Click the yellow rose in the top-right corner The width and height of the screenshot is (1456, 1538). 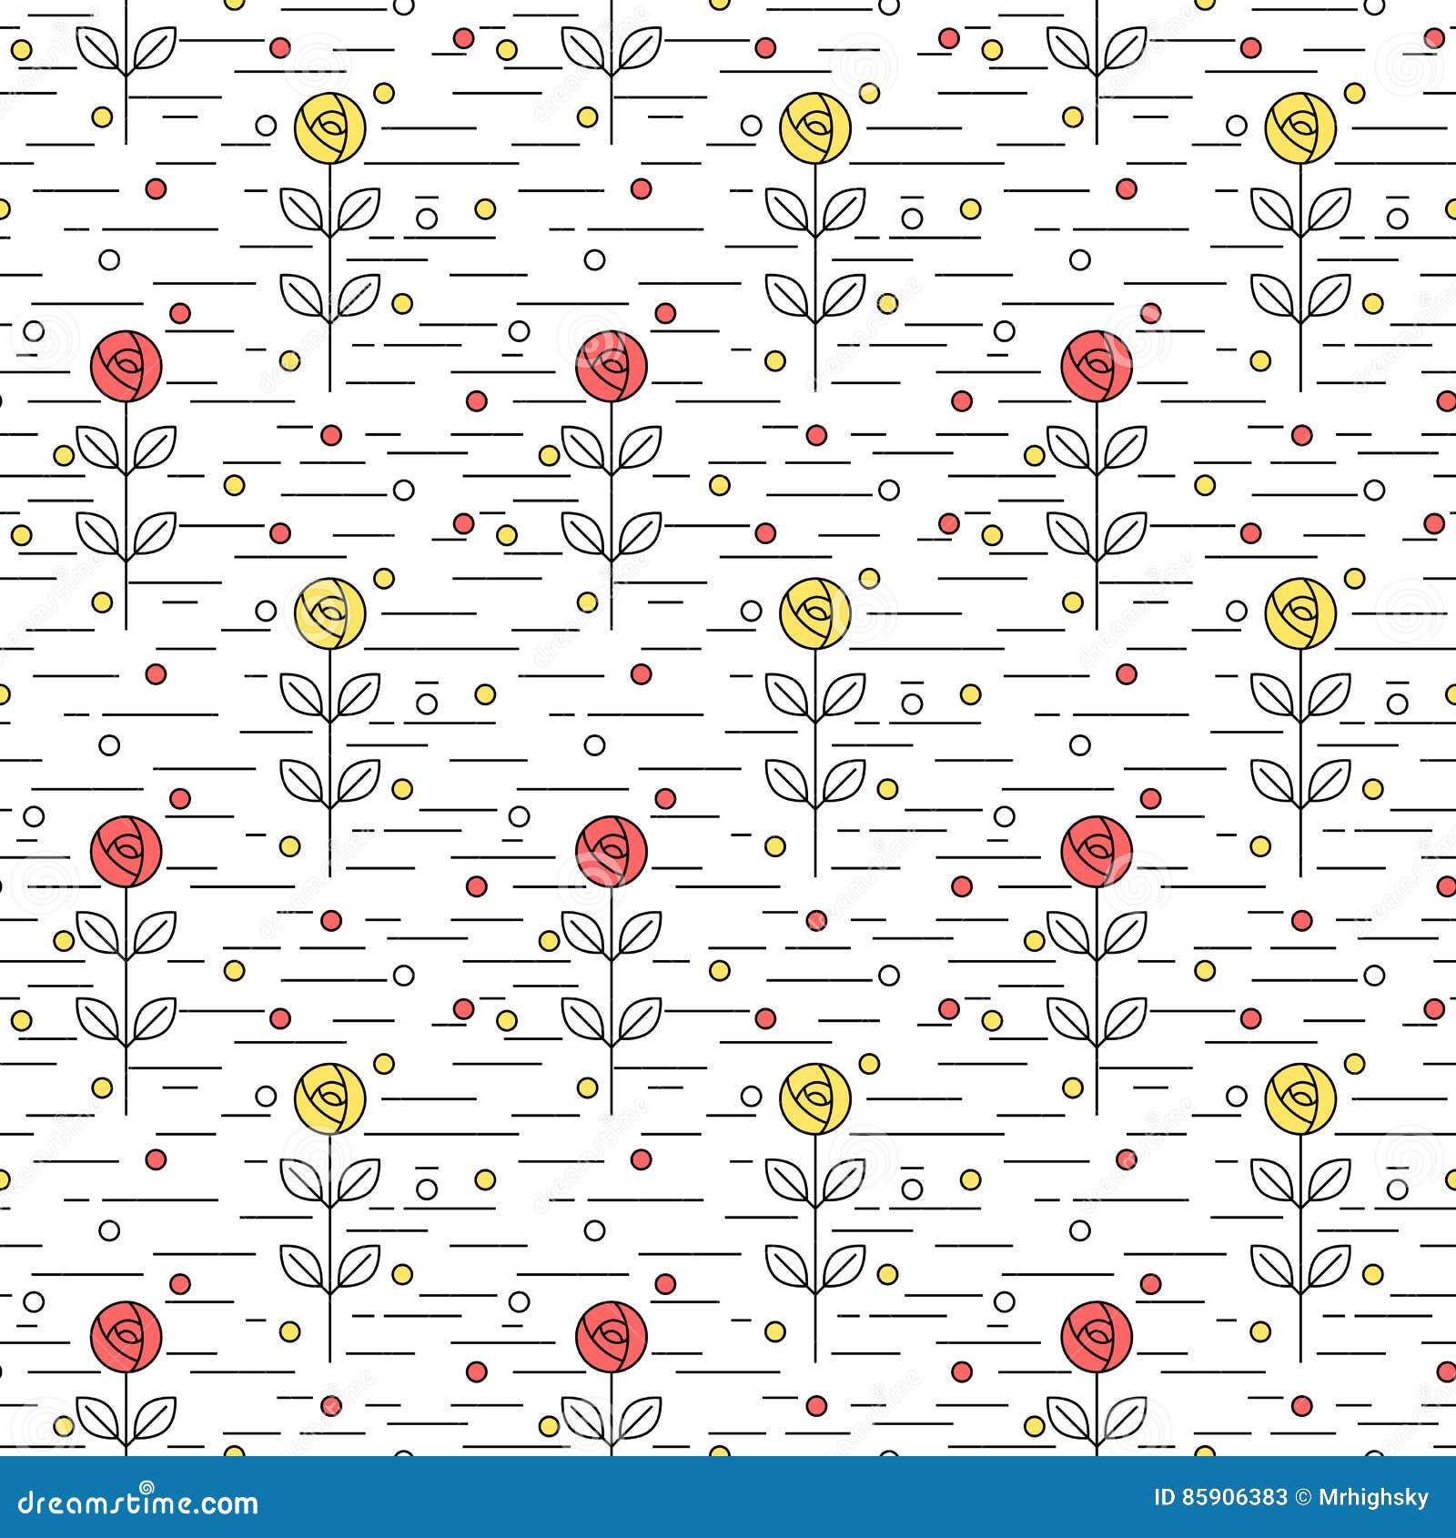(x=1301, y=130)
